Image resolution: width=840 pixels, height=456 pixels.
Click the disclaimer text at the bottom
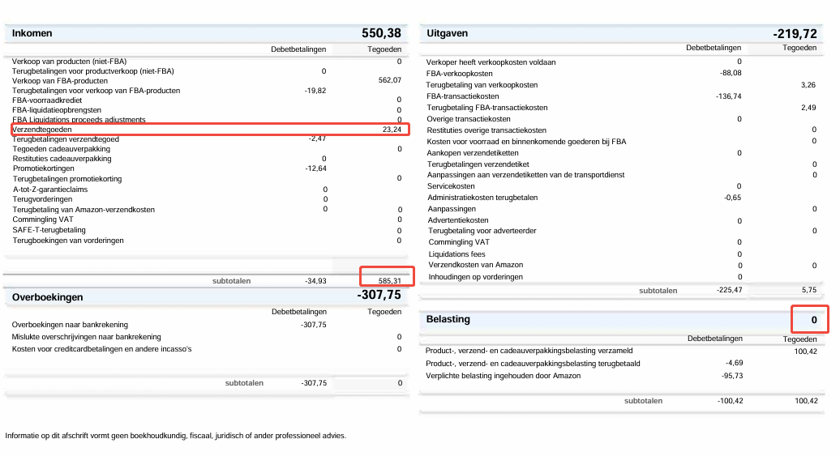click(175, 436)
